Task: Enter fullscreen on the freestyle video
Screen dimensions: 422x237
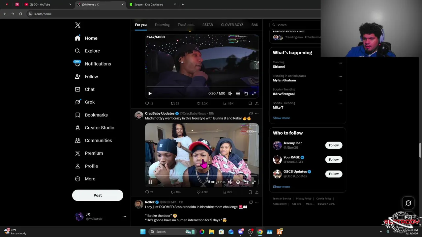Action: point(254,182)
